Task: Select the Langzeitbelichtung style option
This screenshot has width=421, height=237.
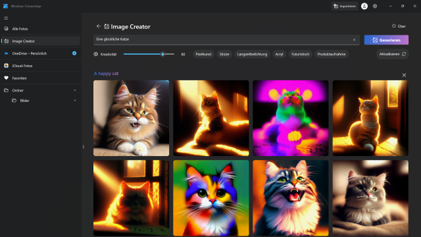Action: click(252, 54)
